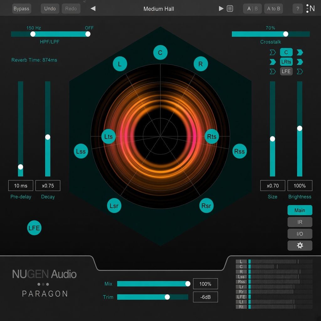Toggle the C crosstalk channel button
Viewport: 321px width, 321px height.
pyautogui.click(x=286, y=52)
